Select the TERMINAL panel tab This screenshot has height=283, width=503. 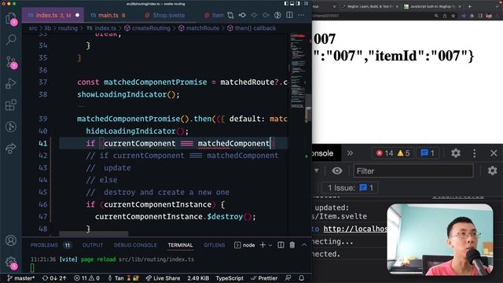coord(180,245)
